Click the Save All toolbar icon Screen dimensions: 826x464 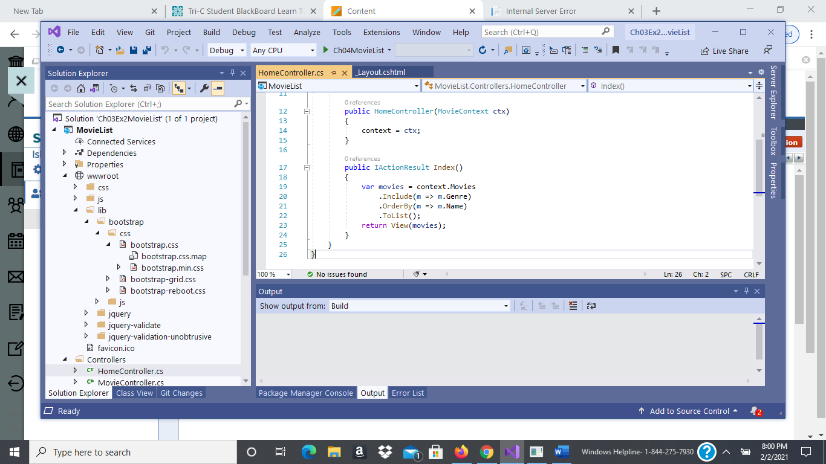pos(146,51)
